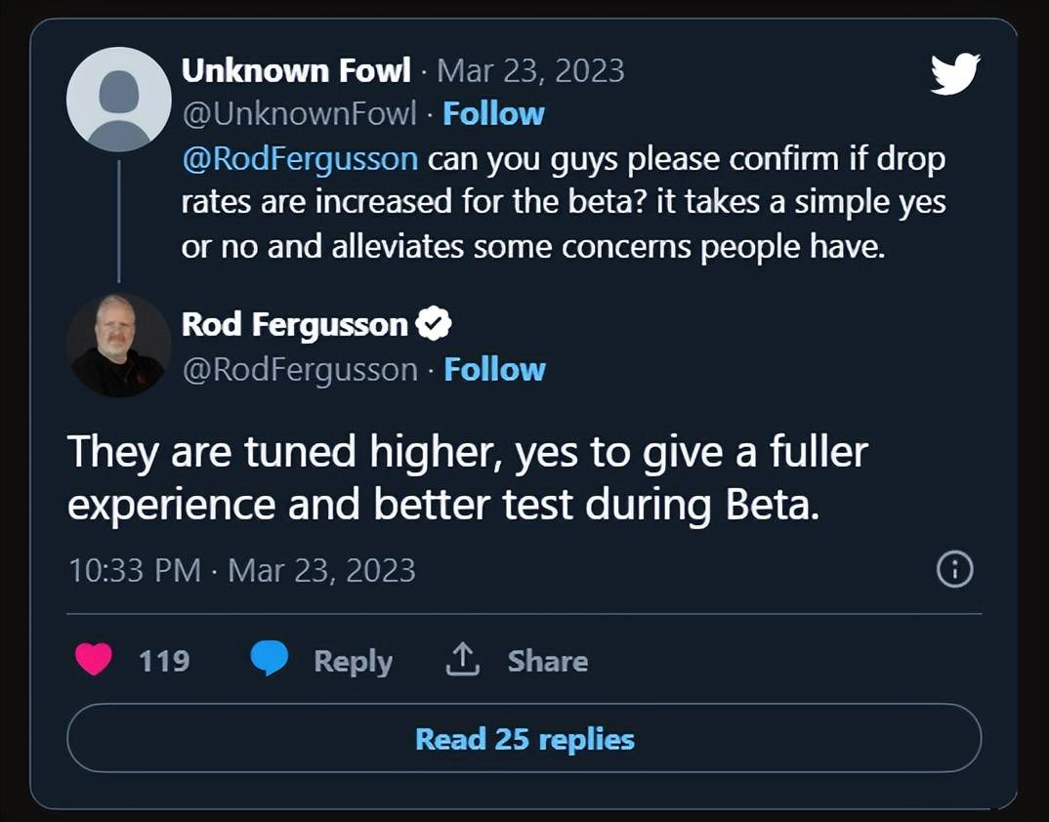Open the Rod Fergusson display name
1049x822 pixels.
tap(295, 325)
